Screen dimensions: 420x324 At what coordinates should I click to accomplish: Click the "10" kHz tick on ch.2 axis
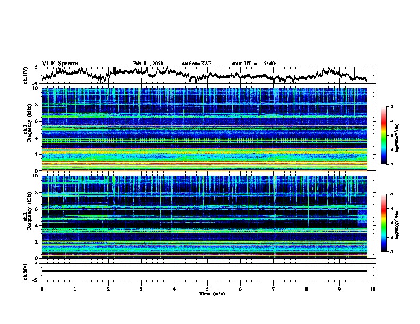click(36, 176)
